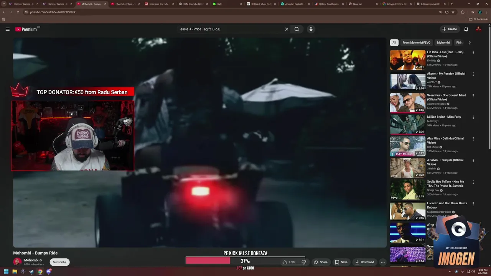Open options for Lucenzo Danza Kuduro video

tap(473, 204)
